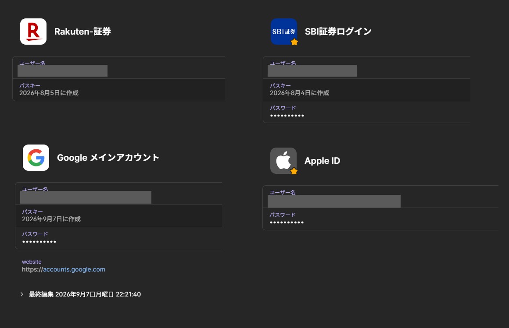Expand the 最終編集 history chevron
The image size is (509, 328).
pyautogui.click(x=22, y=294)
